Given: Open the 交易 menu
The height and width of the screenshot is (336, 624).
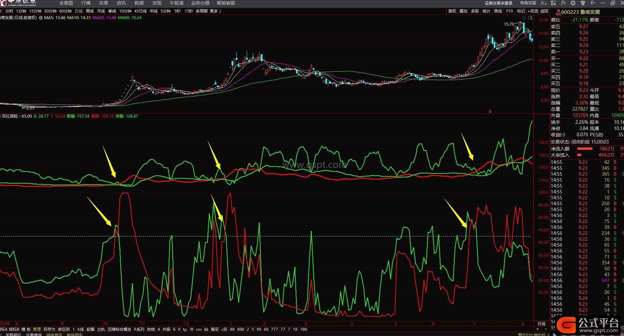Looking at the screenshot, I should coord(104,3).
